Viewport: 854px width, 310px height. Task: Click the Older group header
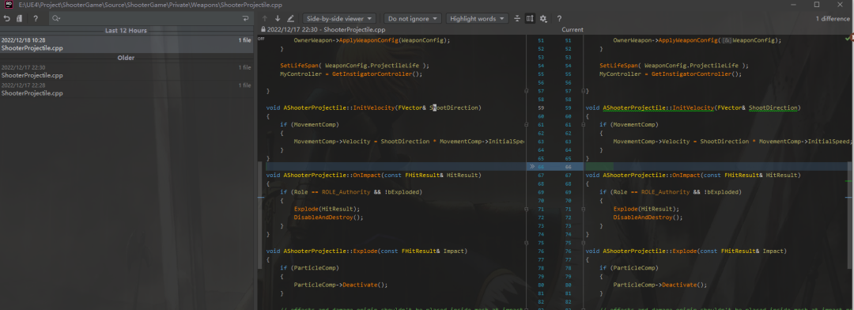126,58
